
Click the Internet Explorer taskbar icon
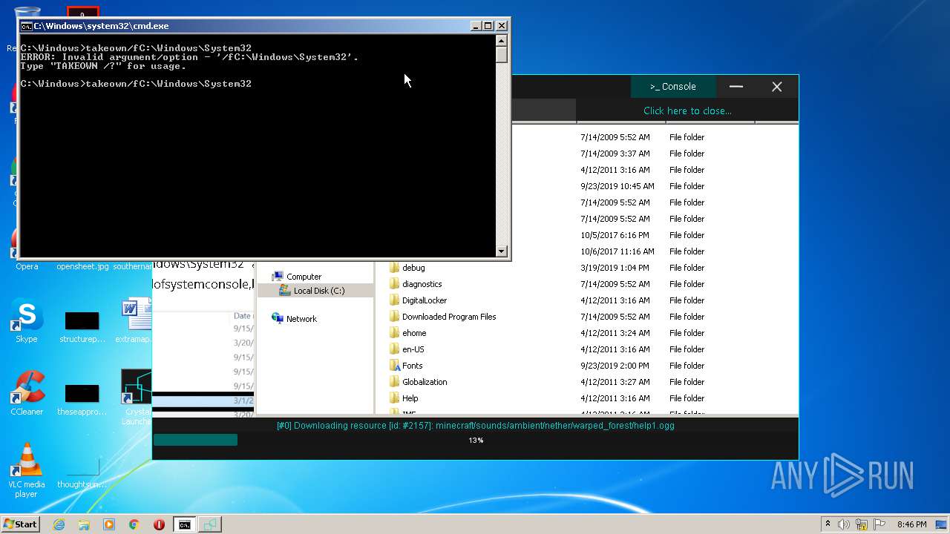[x=59, y=524]
